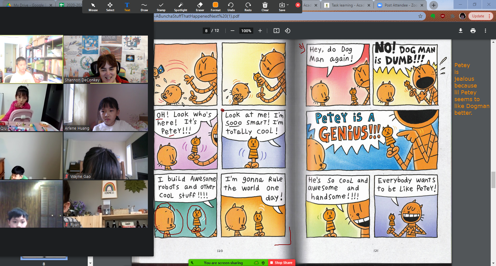Close the annotation toolbar with red X

click(x=298, y=5)
